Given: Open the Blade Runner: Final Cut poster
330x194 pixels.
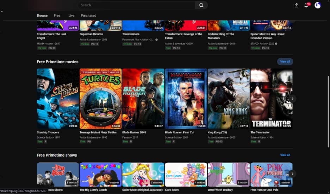Looking at the screenshot, I should click(x=186, y=99).
